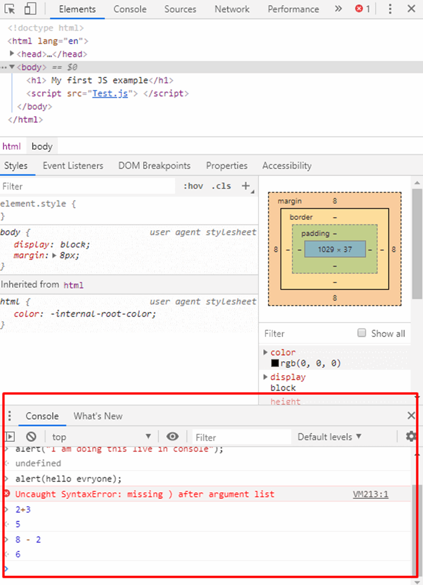
Task: Open console settings with the gear icon
Action: click(x=411, y=436)
